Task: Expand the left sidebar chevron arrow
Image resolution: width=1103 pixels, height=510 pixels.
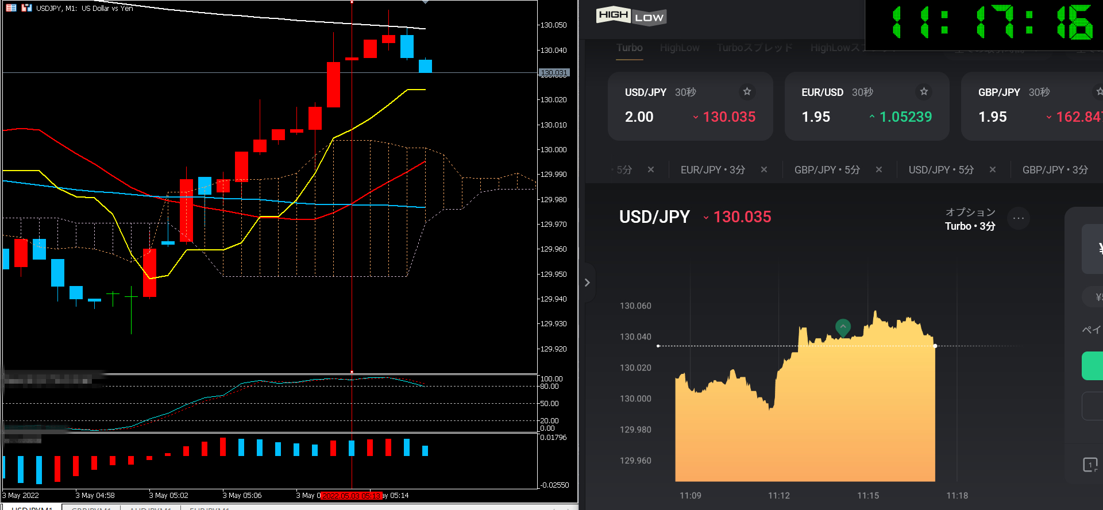Action: pyautogui.click(x=587, y=283)
